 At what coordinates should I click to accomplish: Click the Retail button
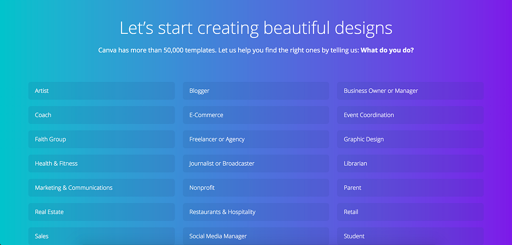pos(410,212)
